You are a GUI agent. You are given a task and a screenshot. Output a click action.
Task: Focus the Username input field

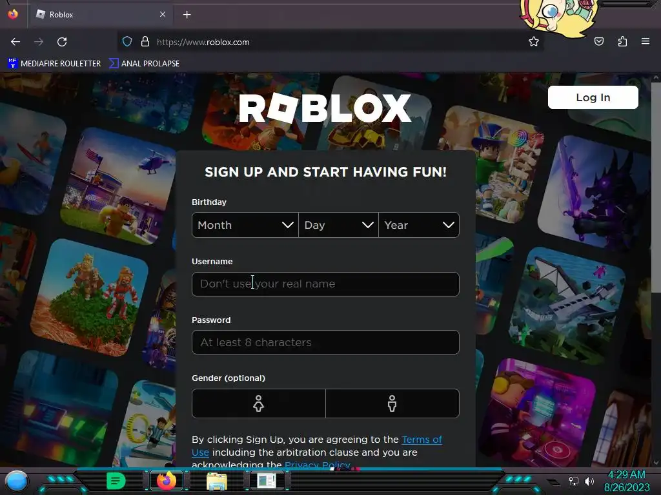pyautogui.click(x=325, y=284)
